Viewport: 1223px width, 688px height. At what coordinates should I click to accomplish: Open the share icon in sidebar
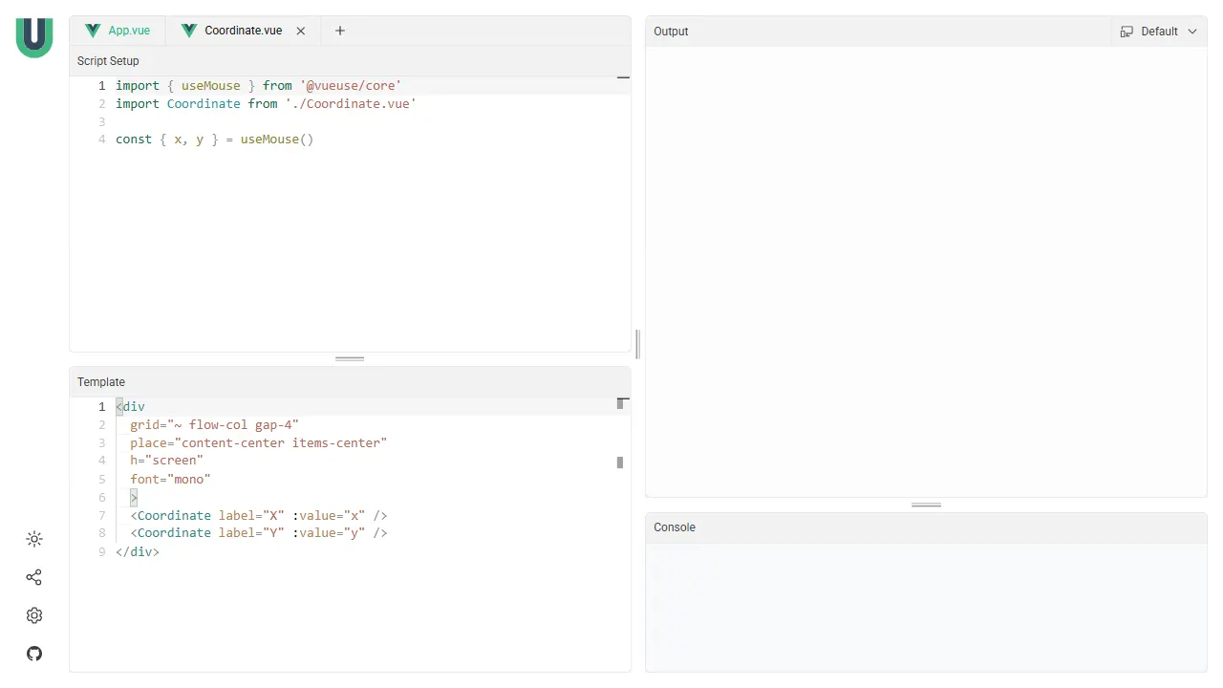[x=34, y=577]
